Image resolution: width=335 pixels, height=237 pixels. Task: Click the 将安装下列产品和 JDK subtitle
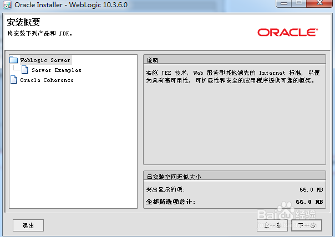(x=39, y=33)
